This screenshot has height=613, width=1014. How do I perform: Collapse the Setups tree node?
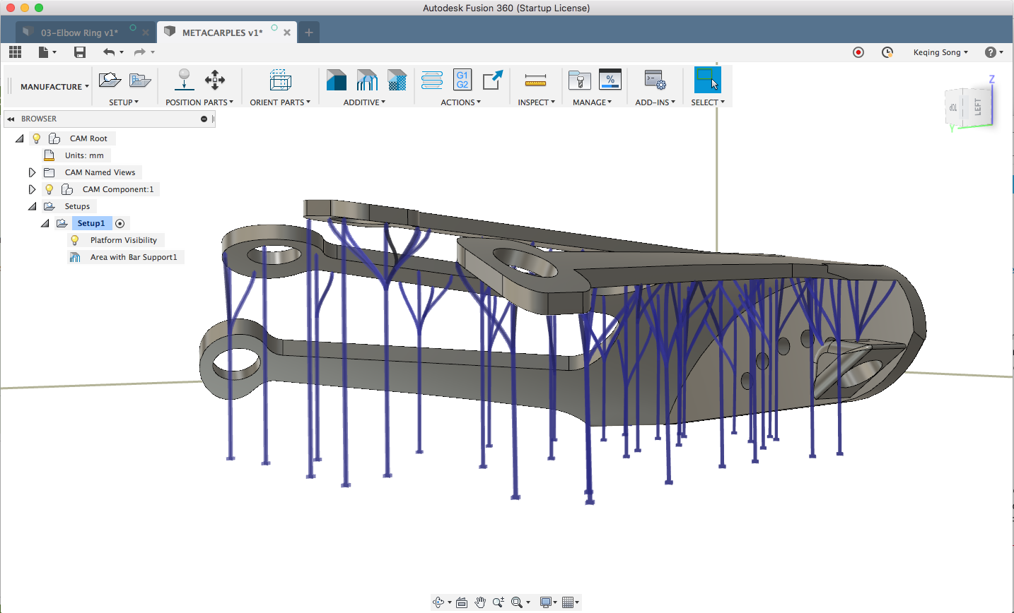(32, 206)
